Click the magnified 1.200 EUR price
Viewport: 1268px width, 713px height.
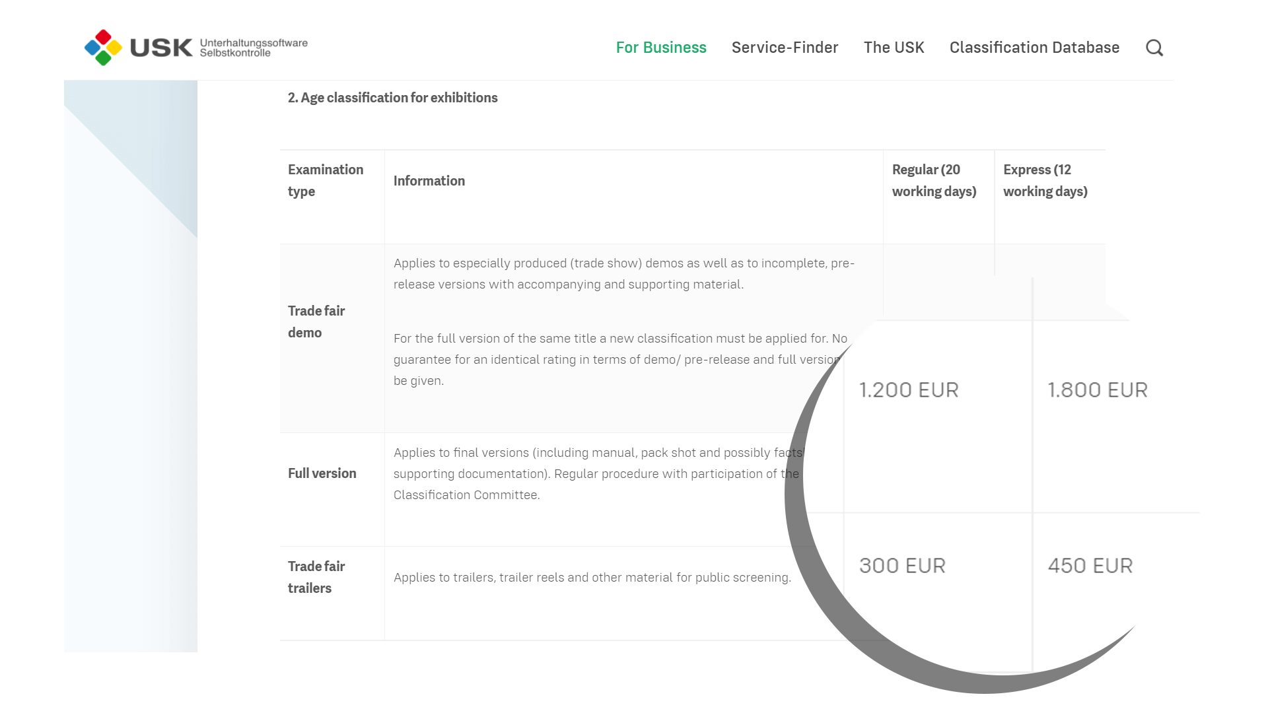pyautogui.click(x=909, y=390)
